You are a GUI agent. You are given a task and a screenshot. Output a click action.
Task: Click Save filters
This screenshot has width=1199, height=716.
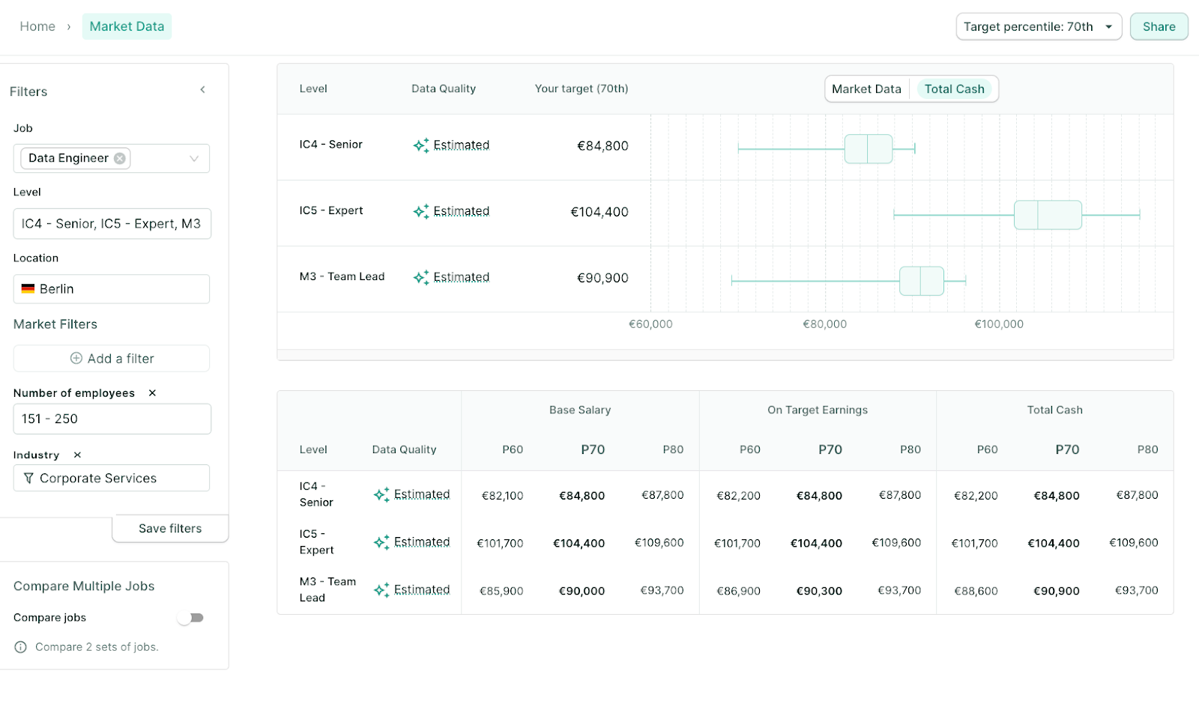coord(169,528)
